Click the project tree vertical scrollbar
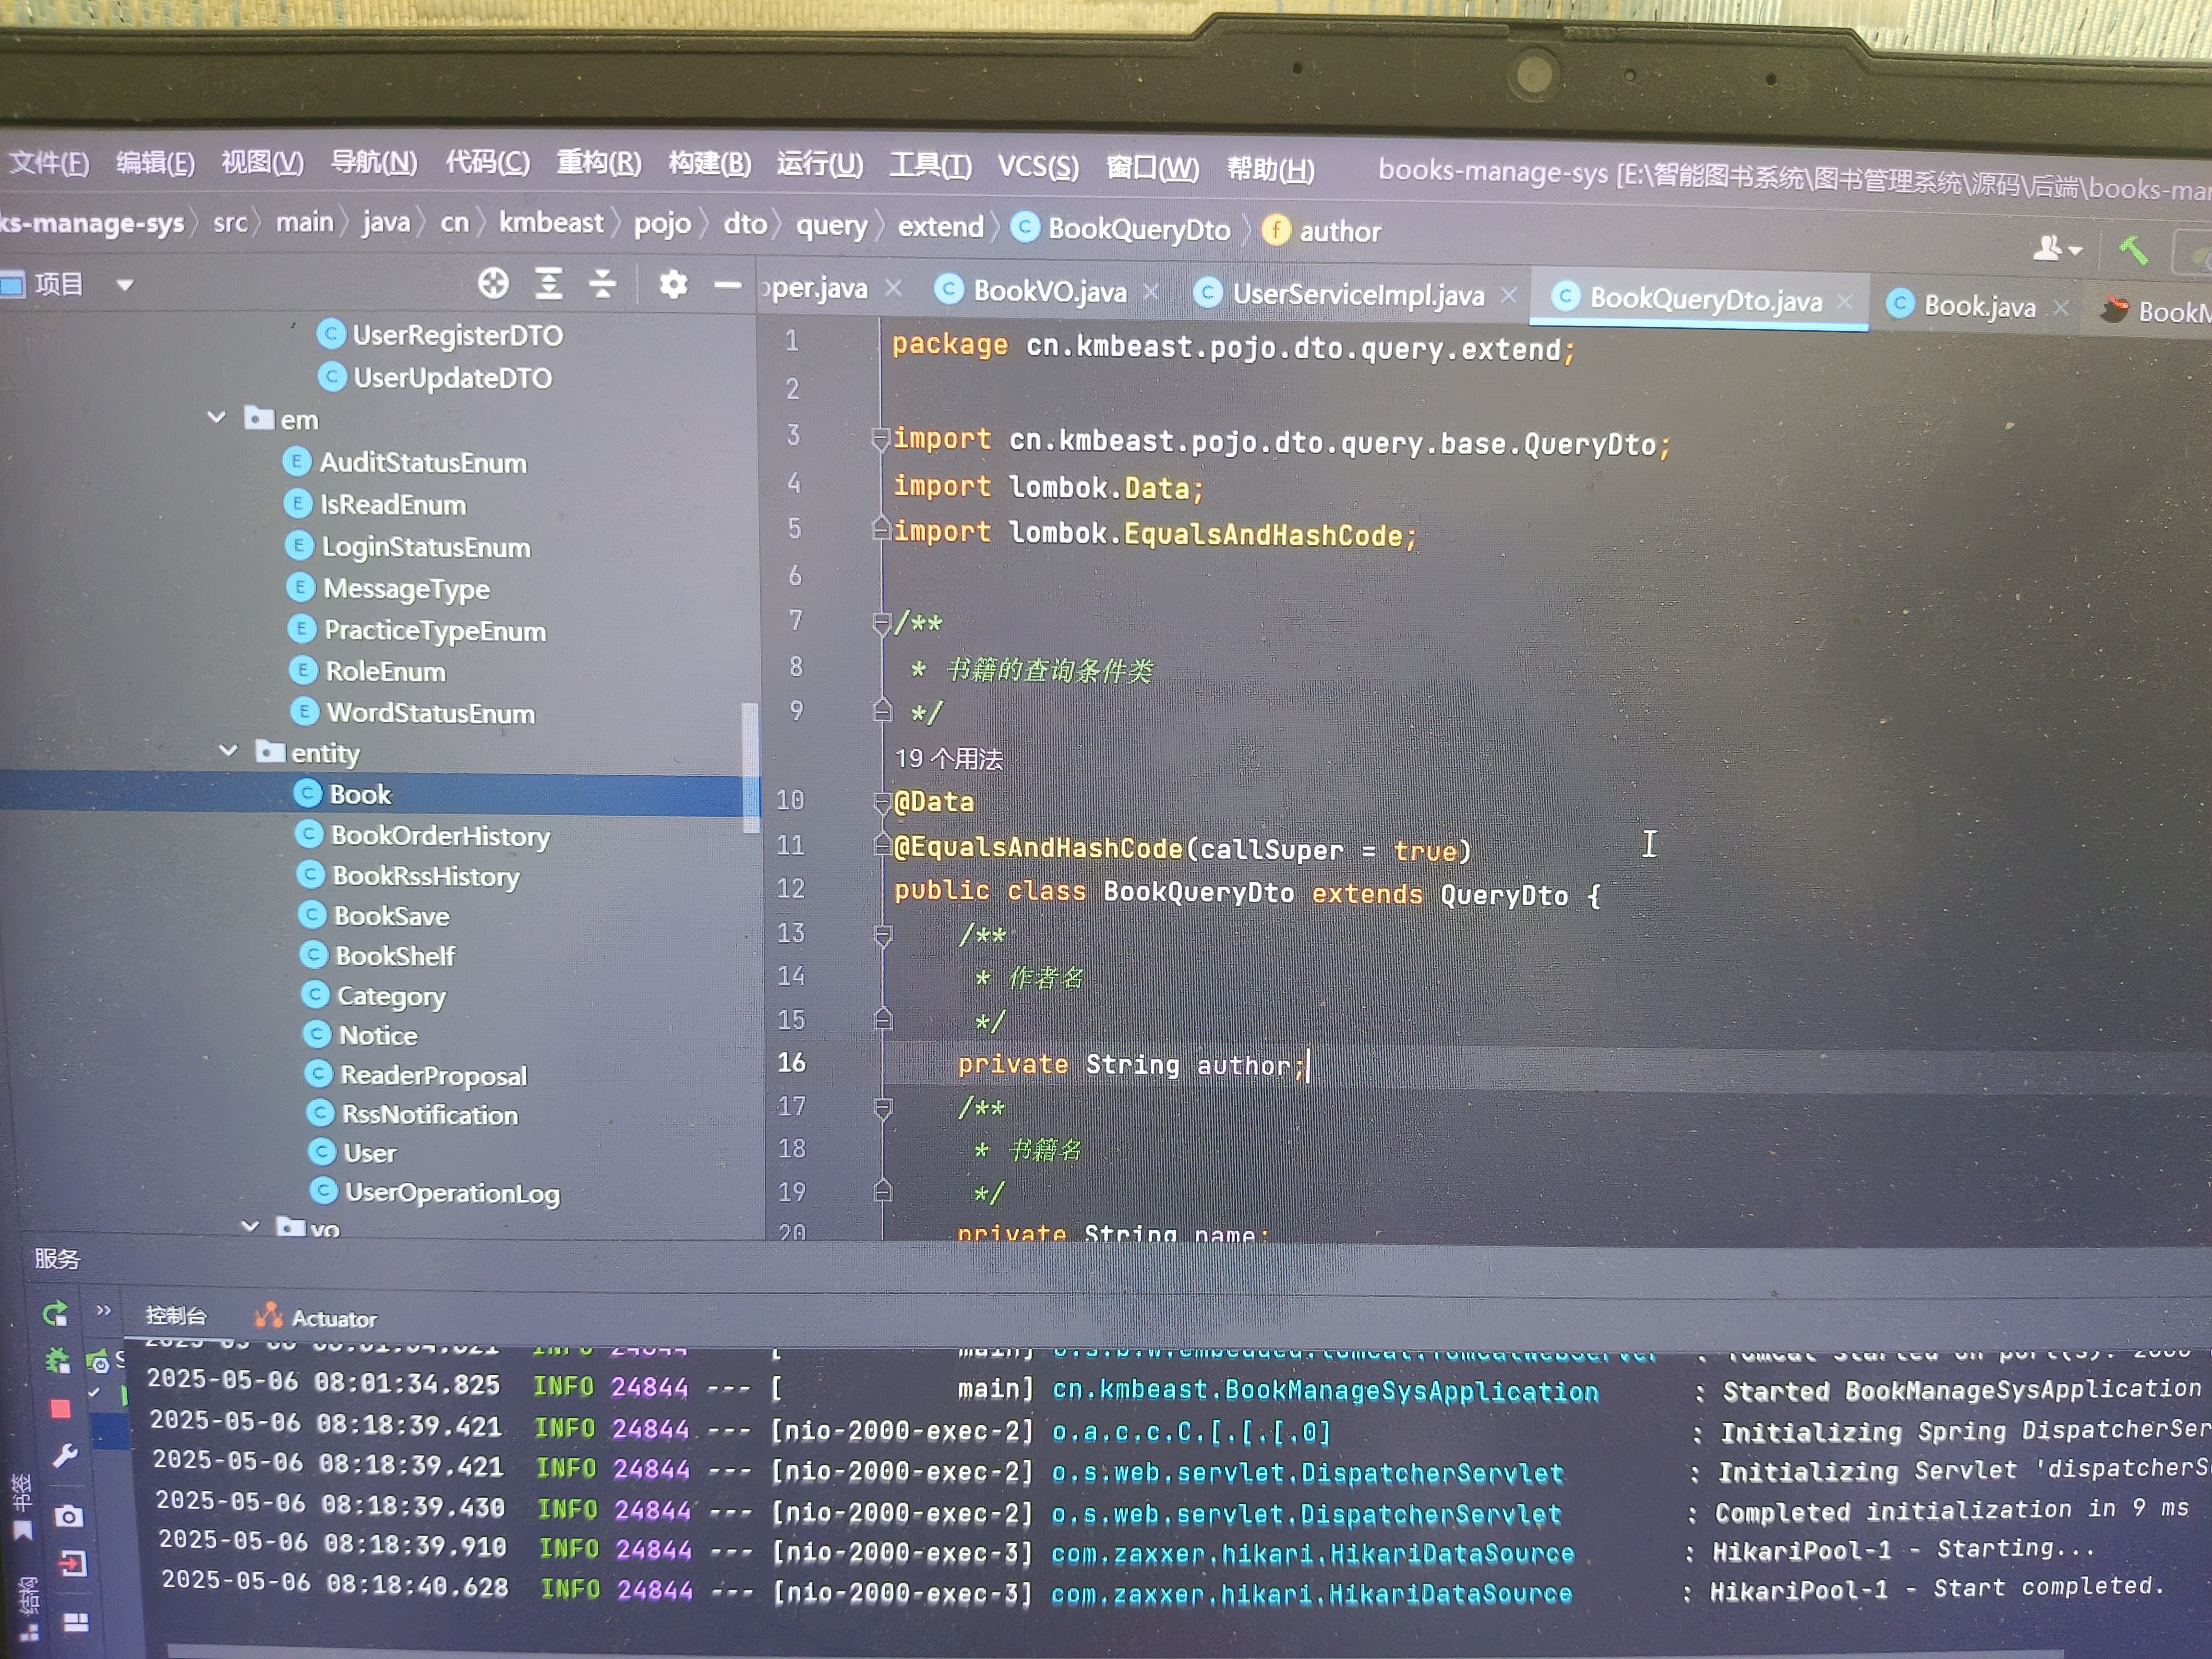This screenshot has width=2212, height=1659. pyautogui.click(x=750, y=768)
